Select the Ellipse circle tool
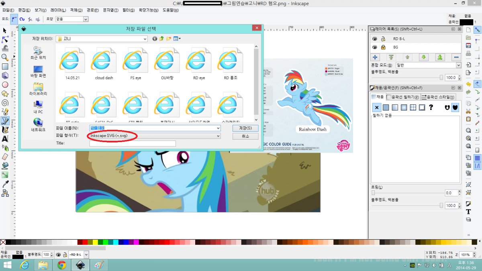This screenshot has height=271, width=482. (x=5, y=84)
